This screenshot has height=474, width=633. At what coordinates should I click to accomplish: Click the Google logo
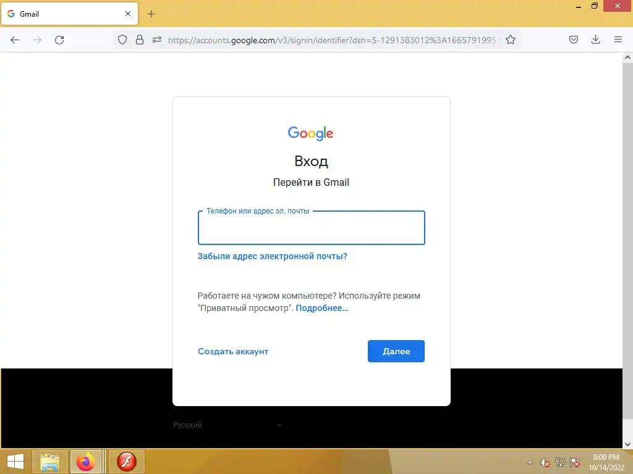310,133
